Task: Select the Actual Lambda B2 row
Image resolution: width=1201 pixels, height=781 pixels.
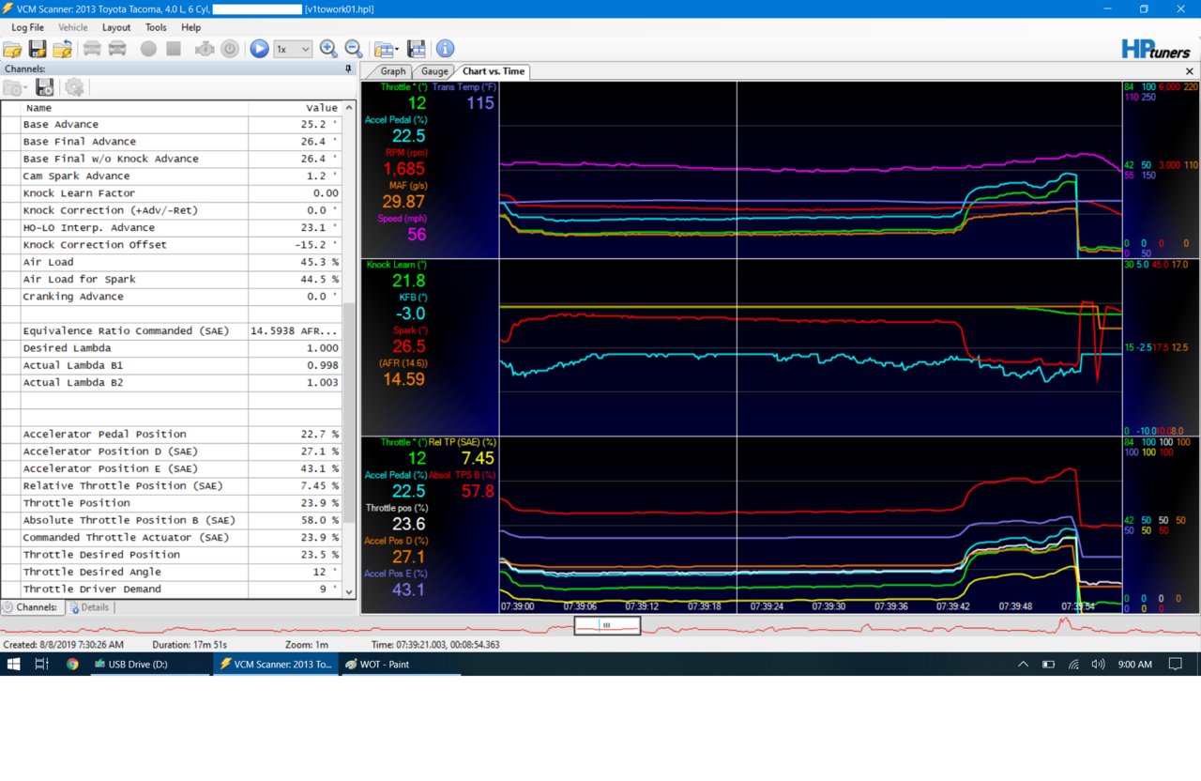Action: click(x=172, y=382)
